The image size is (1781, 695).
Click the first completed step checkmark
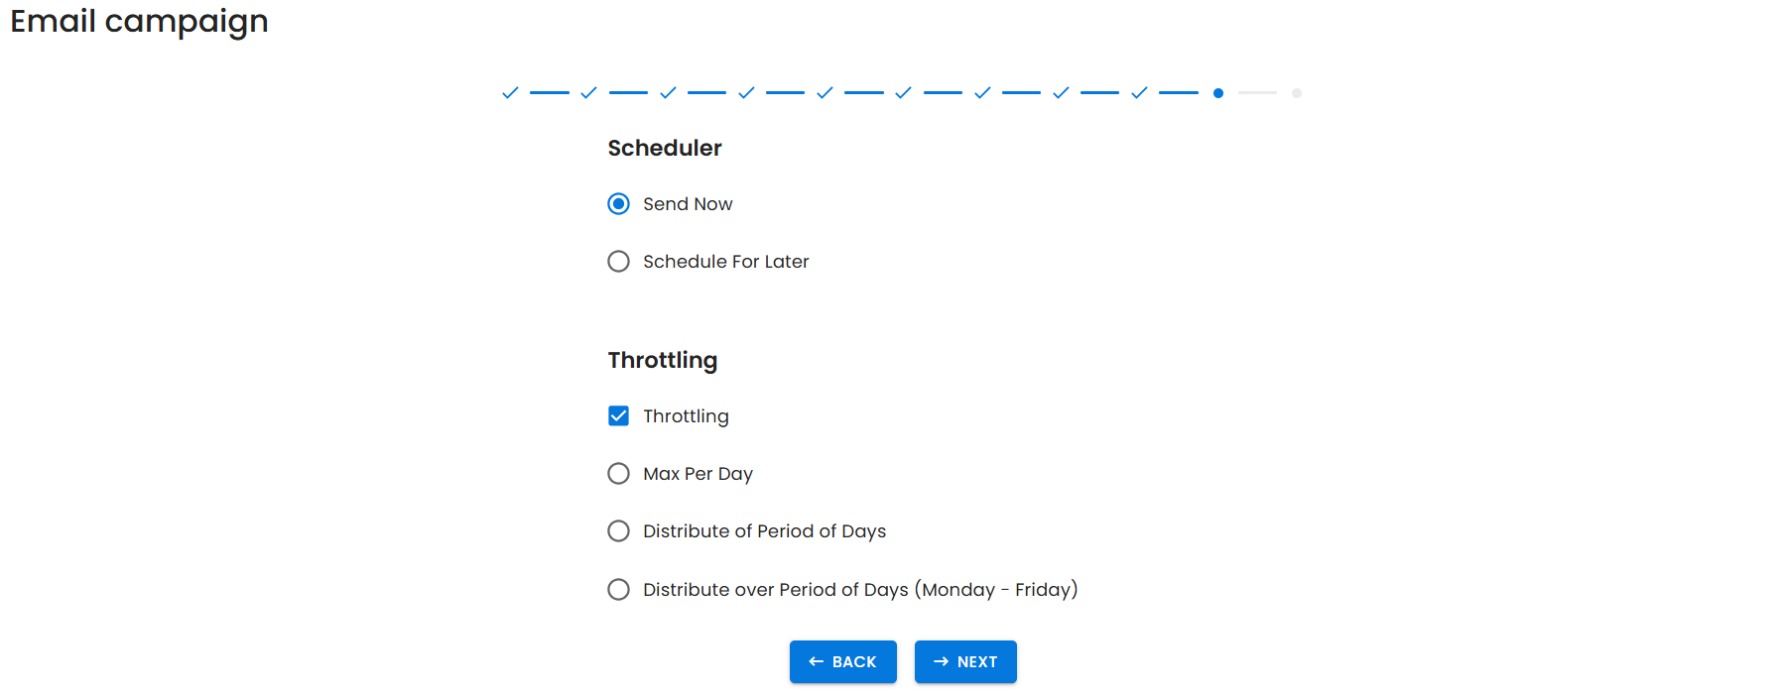coord(510,93)
